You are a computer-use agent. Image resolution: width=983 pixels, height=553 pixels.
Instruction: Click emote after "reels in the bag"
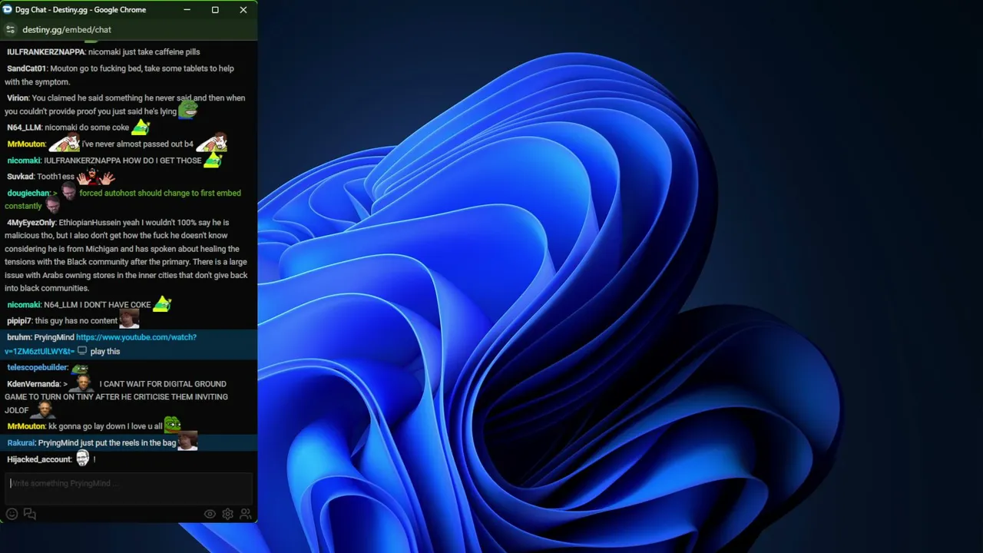(x=187, y=442)
